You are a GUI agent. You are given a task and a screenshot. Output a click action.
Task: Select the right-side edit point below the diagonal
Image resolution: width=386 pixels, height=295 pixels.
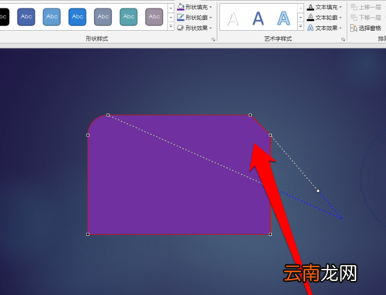pyautogui.click(x=270, y=135)
